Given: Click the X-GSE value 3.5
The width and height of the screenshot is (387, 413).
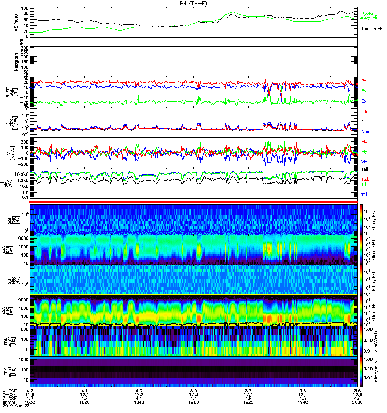Looking at the screenshot, I should [x=357, y=391].
